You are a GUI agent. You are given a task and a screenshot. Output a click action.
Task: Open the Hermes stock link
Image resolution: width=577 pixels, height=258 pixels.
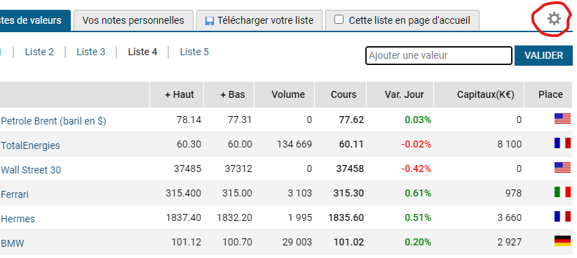pyautogui.click(x=18, y=219)
